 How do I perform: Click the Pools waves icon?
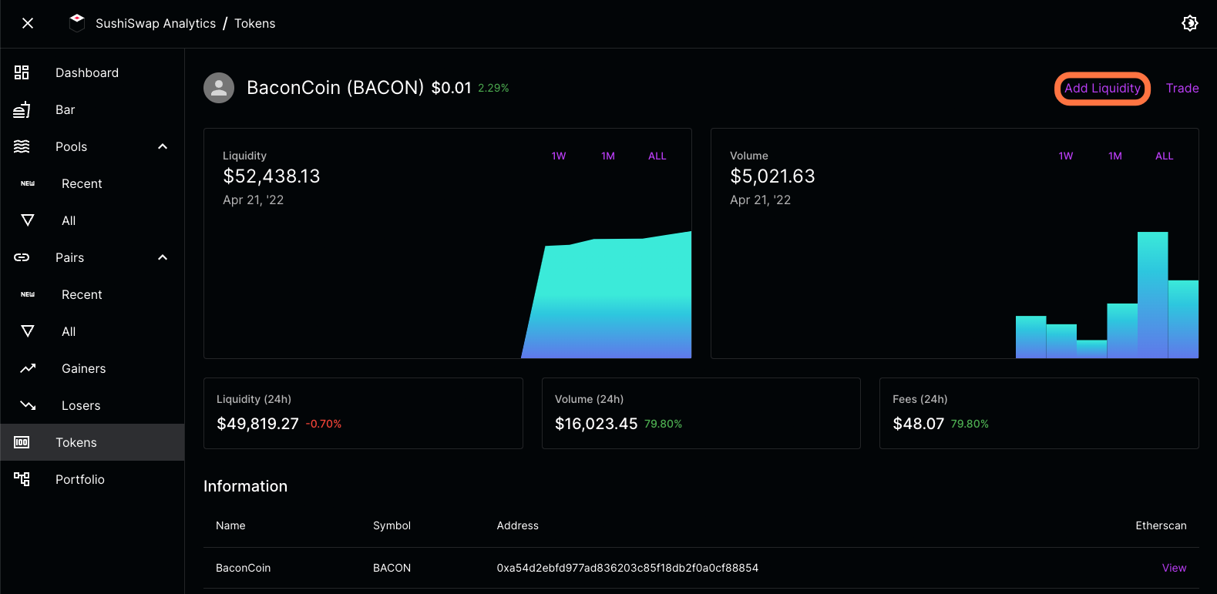tap(22, 146)
